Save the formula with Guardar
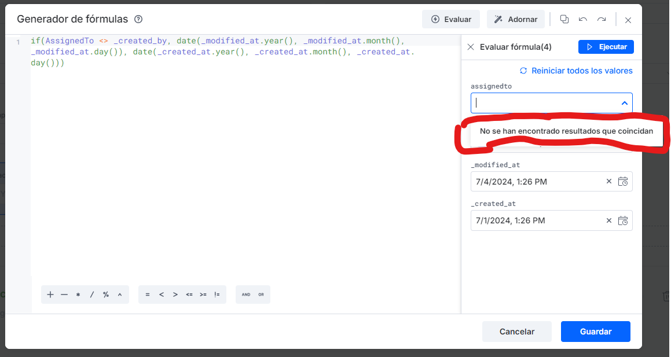 595,331
